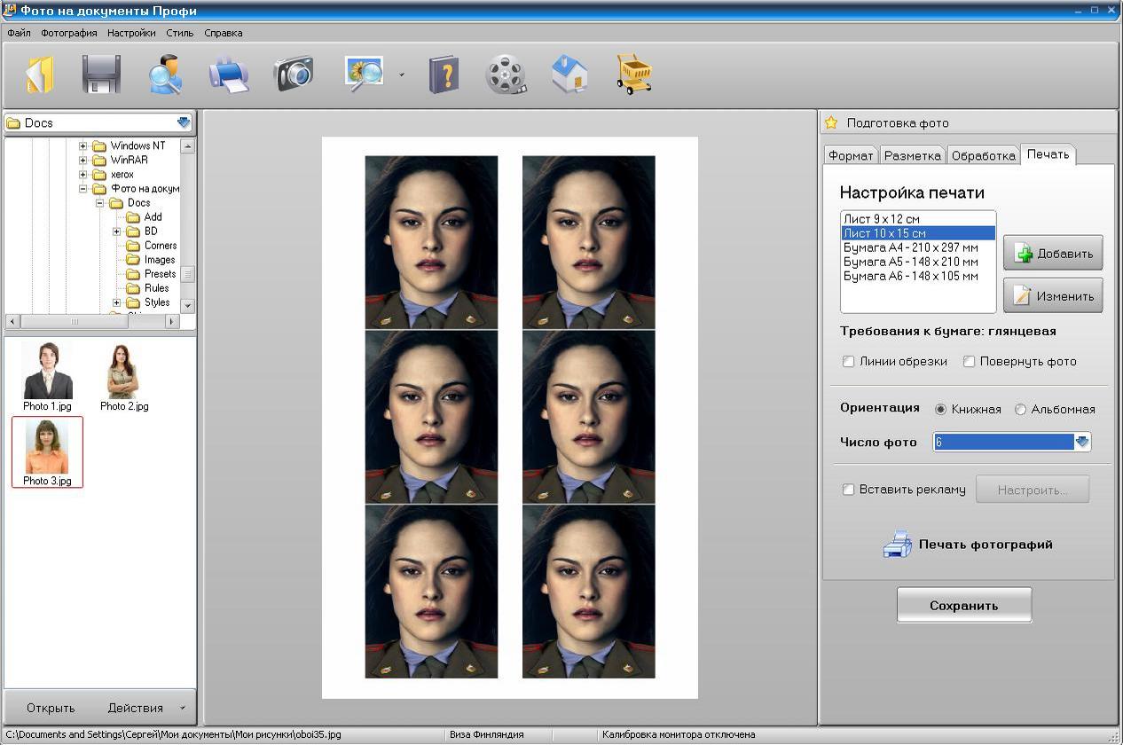Click the Сохранить button
The width and height of the screenshot is (1123, 745).
pos(963,606)
